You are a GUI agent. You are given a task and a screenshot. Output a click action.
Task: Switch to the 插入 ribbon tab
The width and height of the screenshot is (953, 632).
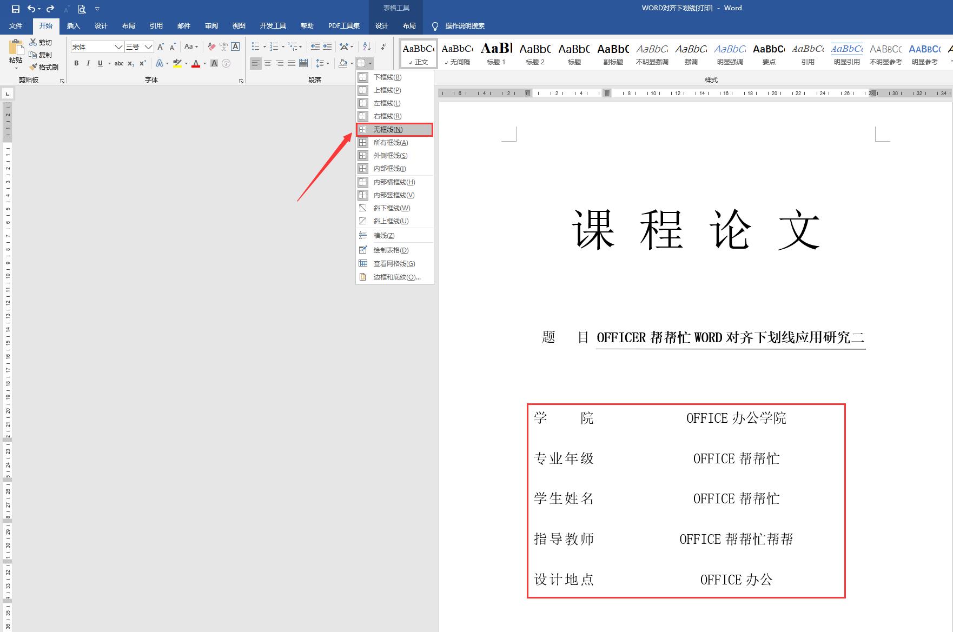(x=73, y=25)
